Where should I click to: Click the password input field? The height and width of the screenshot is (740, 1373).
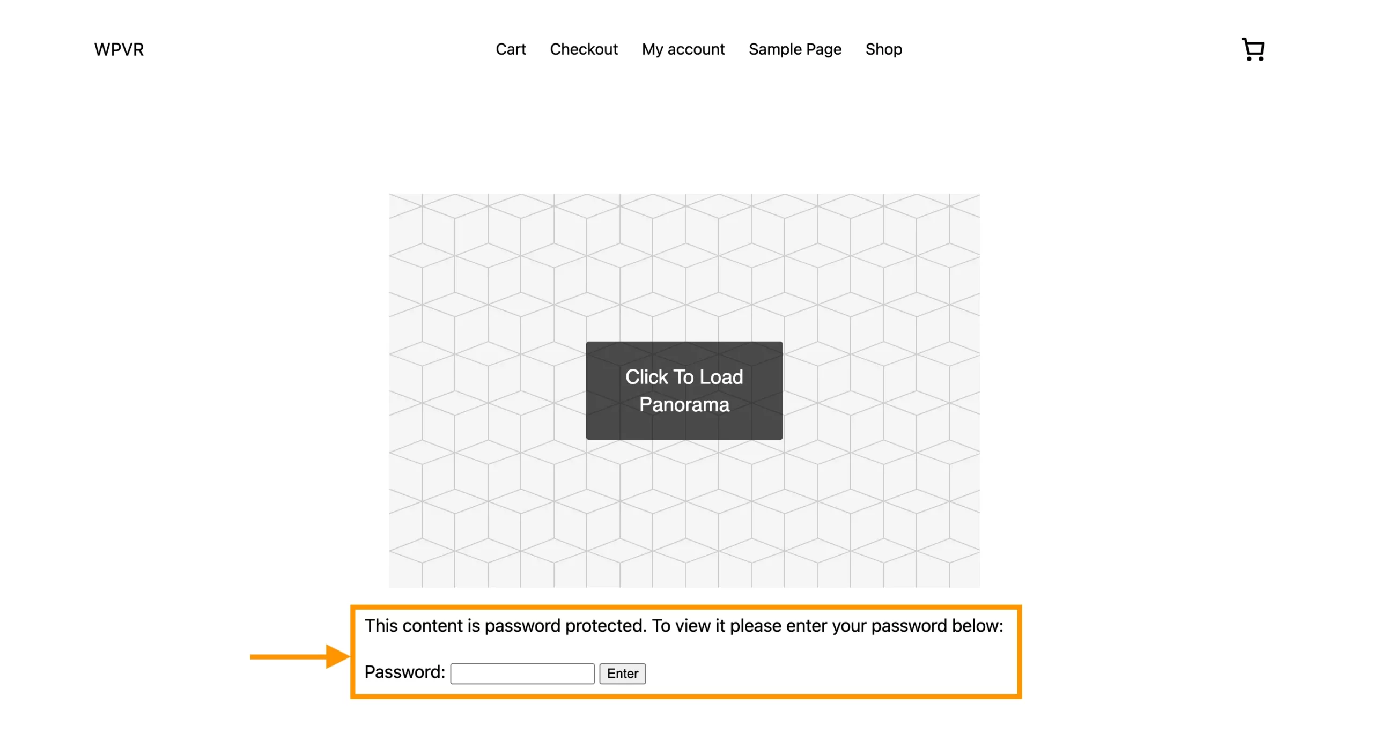tap(524, 672)
